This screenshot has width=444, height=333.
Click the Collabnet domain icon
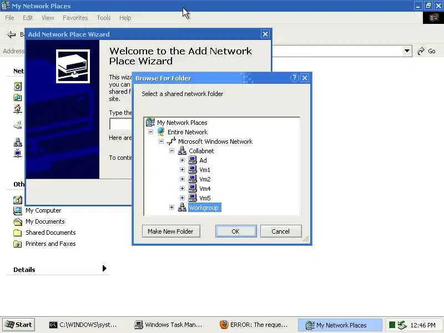pyautogui.click(x=182, y=150)
